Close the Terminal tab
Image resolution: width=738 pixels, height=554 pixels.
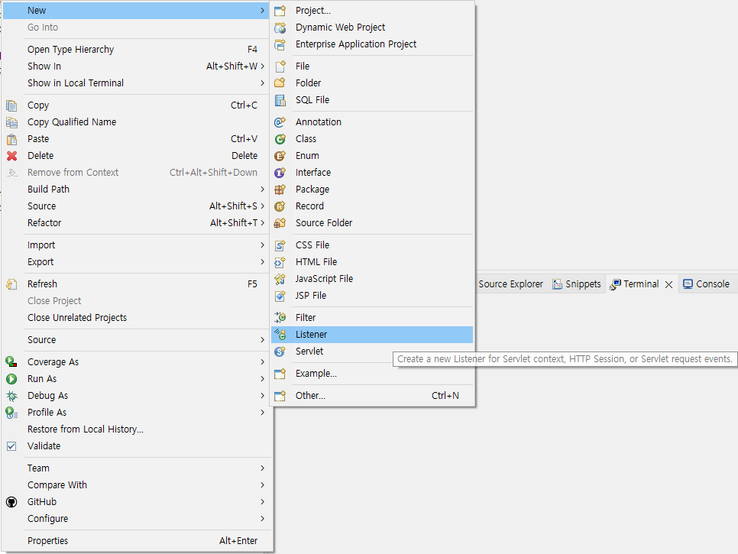point(668,285)
